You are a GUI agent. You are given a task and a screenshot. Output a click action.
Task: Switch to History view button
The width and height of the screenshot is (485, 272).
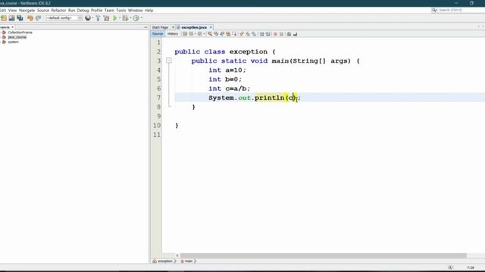coord(173,34)
